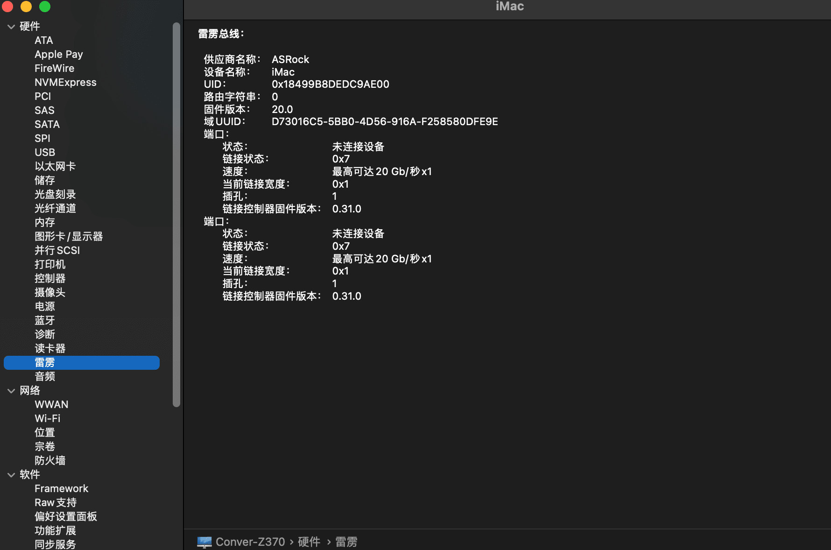Select Framework under software
The width and height of the screenshot is (831, 550).
pos(62,489)
